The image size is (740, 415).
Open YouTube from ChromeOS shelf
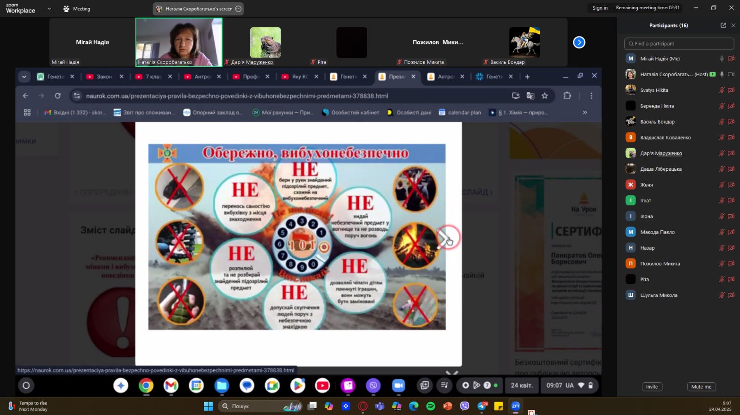pos(322,385)
